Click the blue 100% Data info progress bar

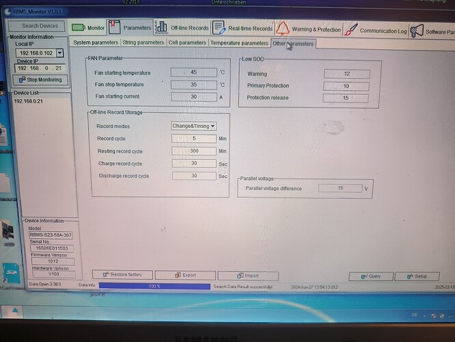[x=154, y=286]
